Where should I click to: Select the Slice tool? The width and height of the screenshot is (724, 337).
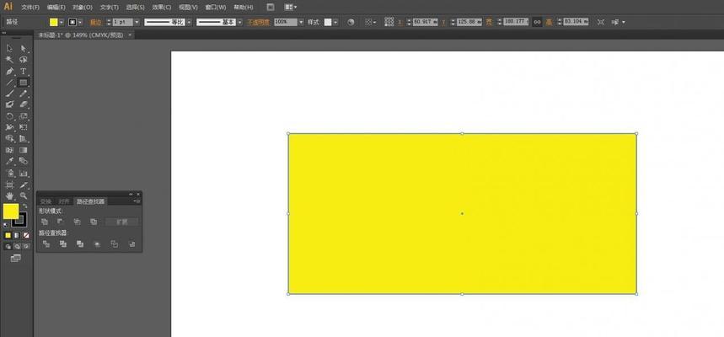tap(23, 185)
